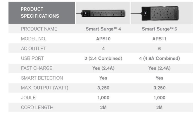
Task: Click the AC Outlet row label
Action: click(33, 49)
